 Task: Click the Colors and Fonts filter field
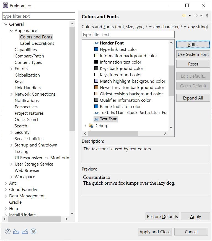[128, 35]
